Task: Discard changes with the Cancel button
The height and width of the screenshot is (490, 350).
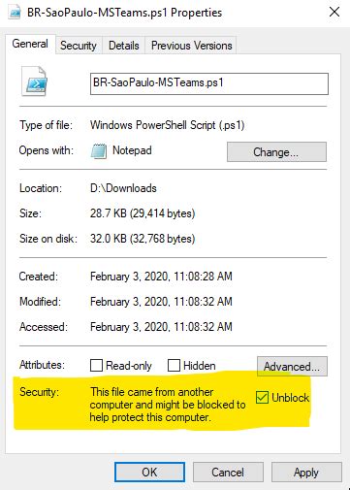Action: pyautogui.click(x=228, y=473)
